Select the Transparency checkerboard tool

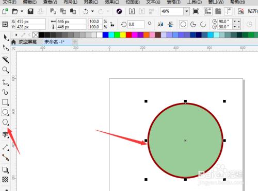coord(5,180)
